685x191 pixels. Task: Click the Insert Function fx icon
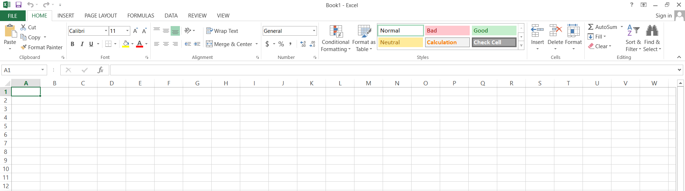click(x=100, y=70)
